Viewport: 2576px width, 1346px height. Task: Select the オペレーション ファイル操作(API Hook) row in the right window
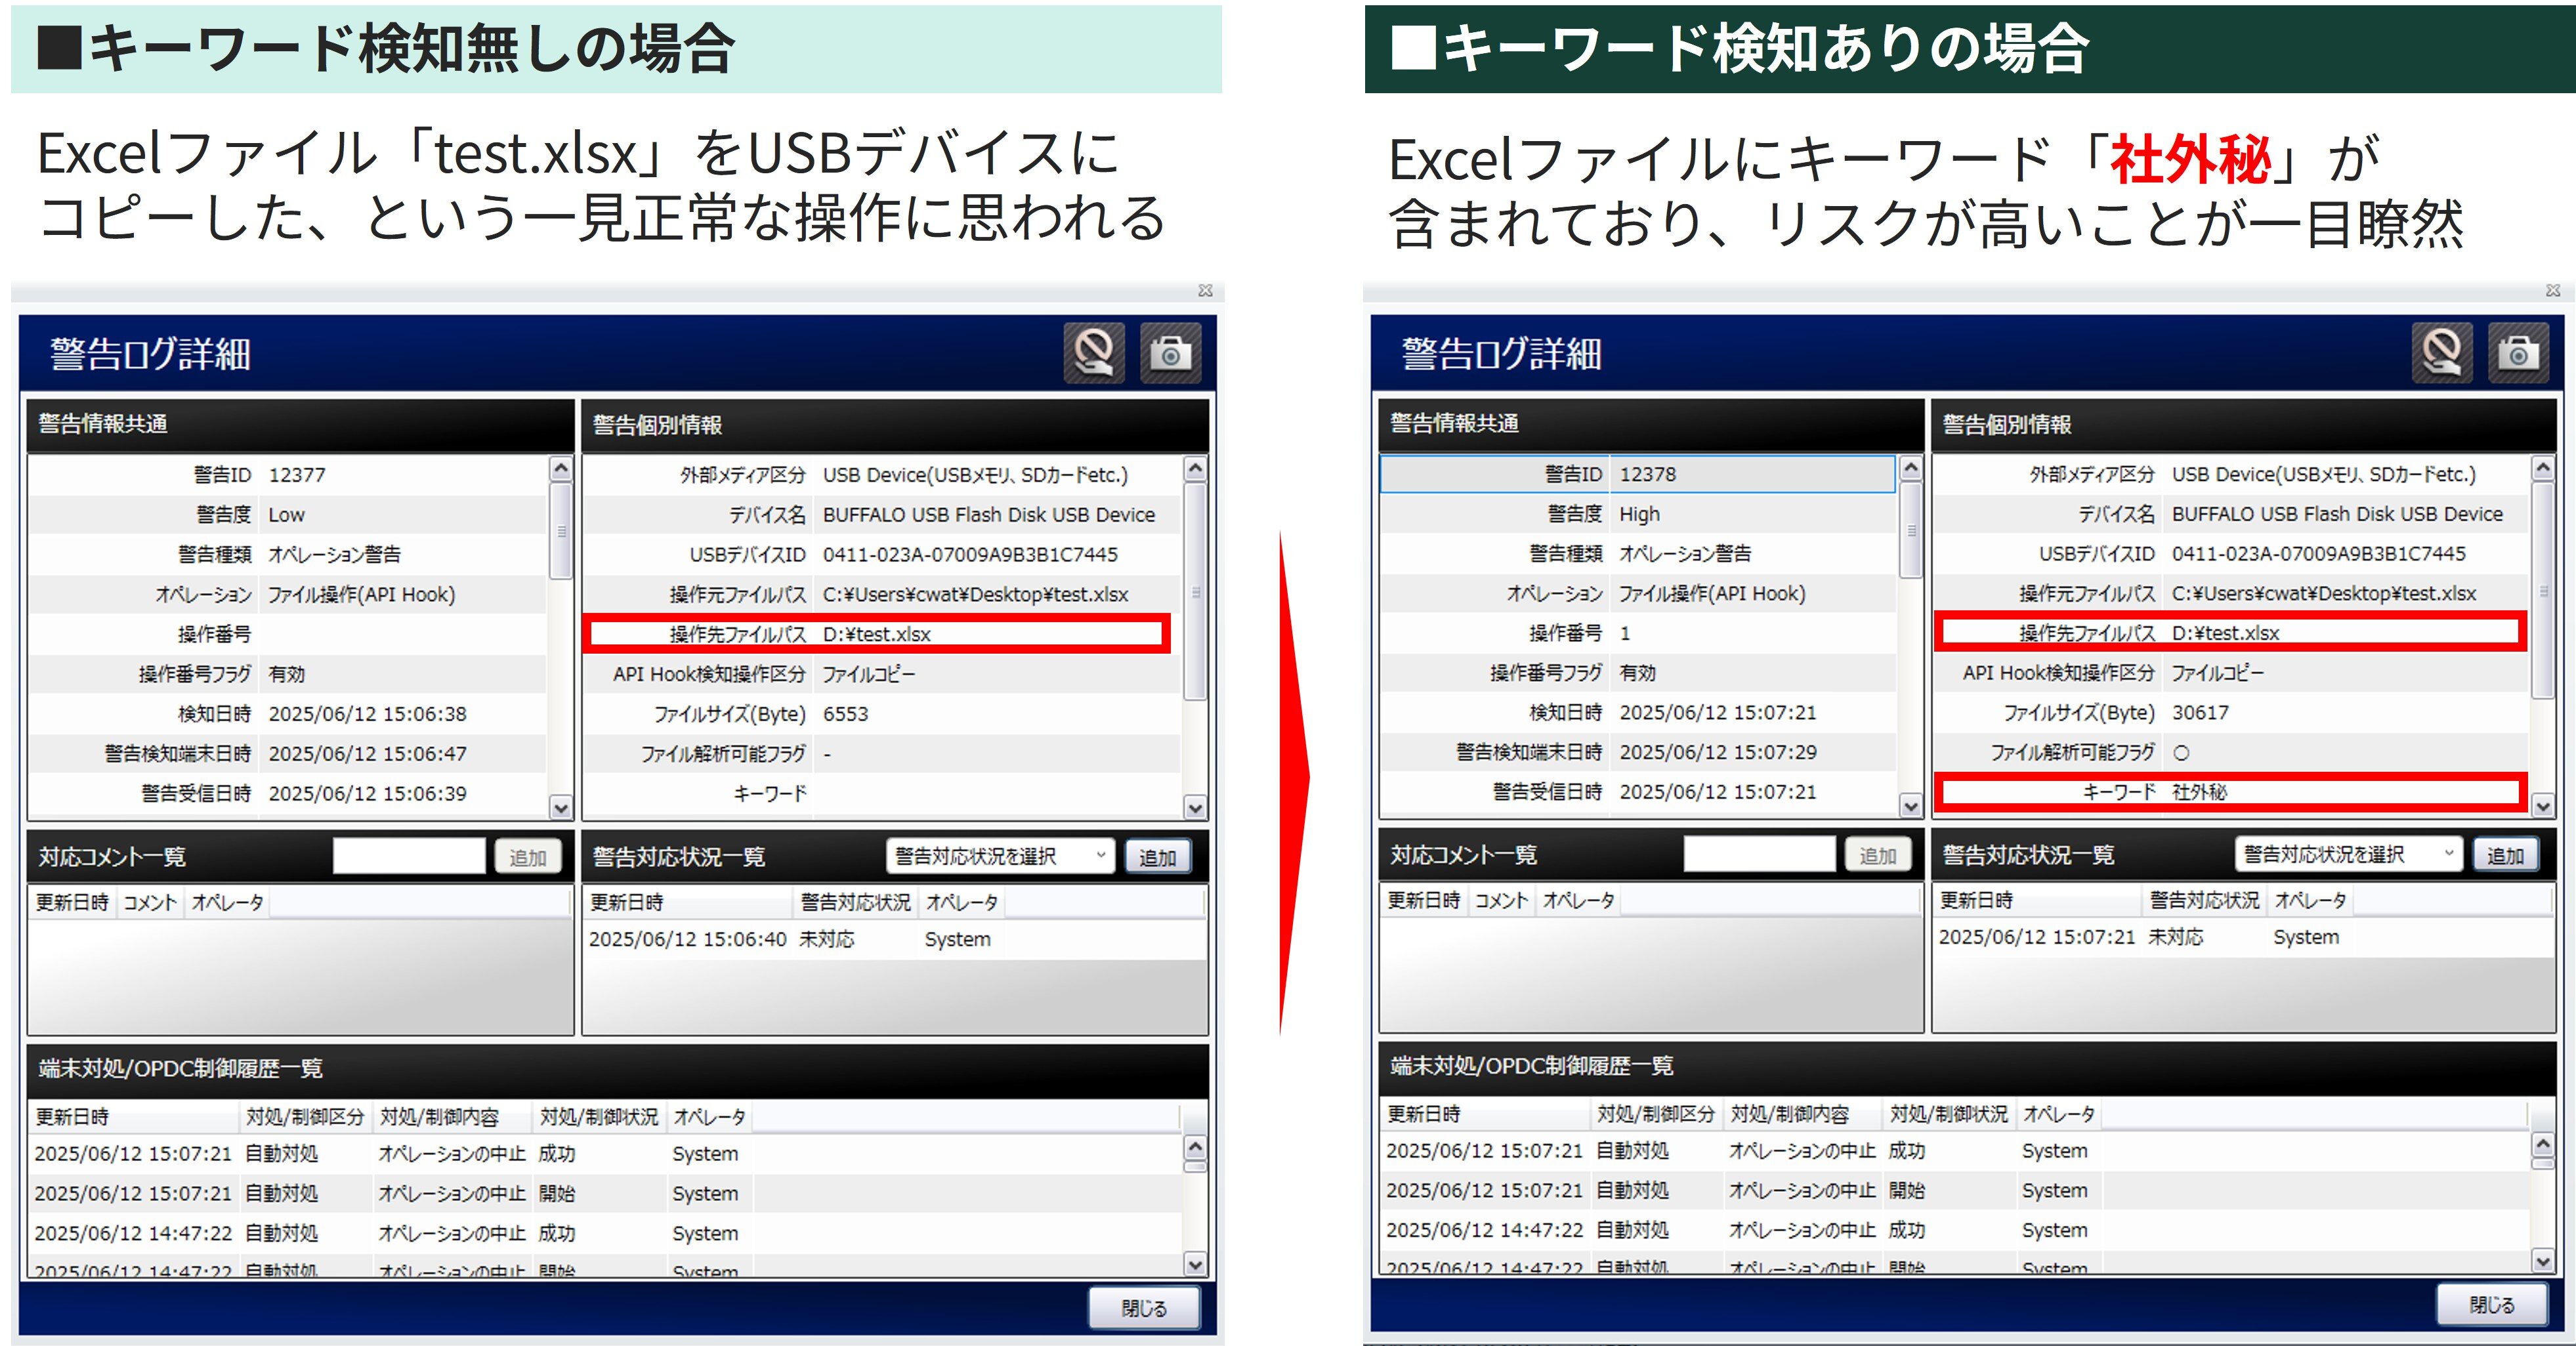(1638, 594)
